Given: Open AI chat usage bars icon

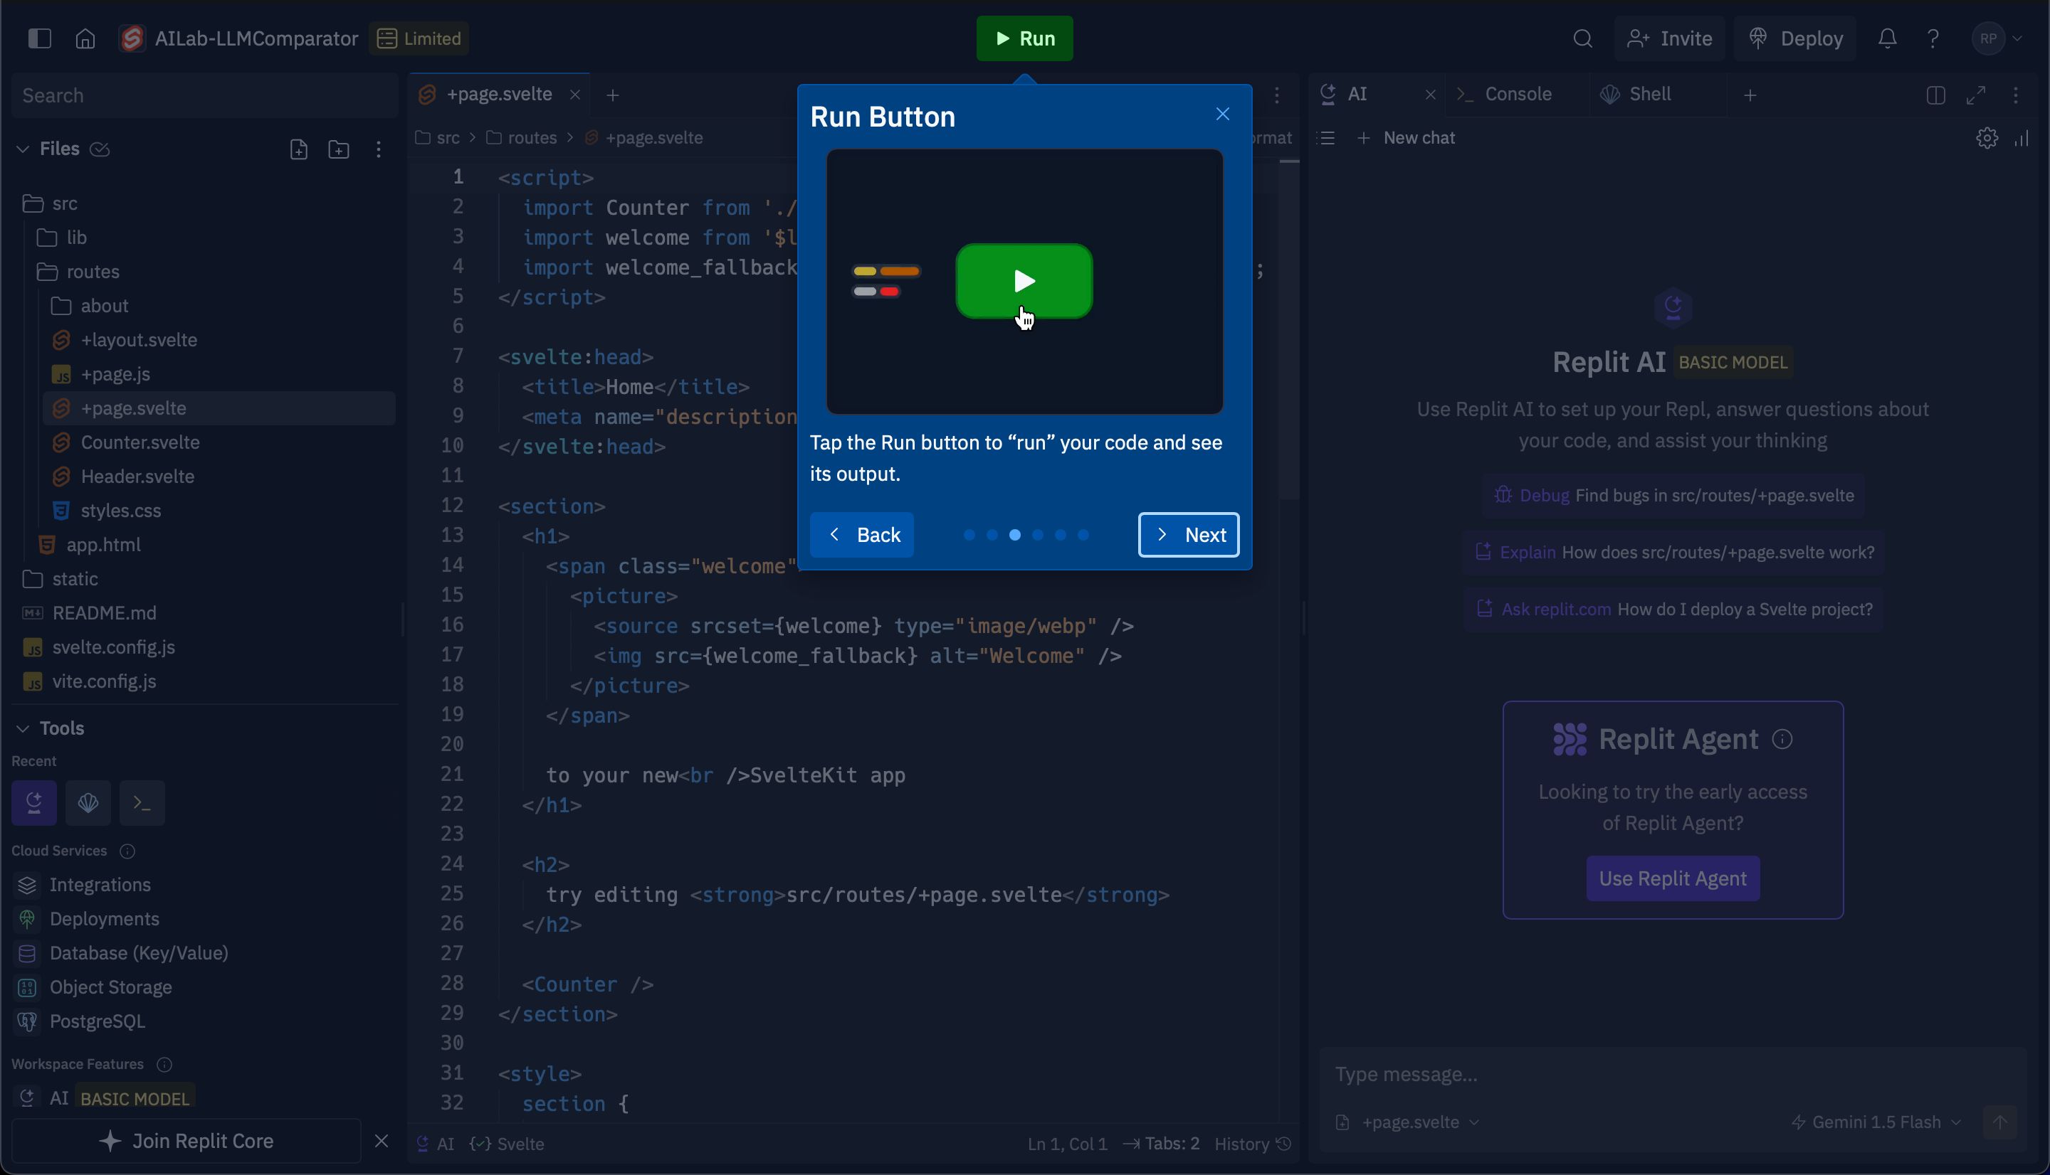Looking at the screenshot, I should point(2021,138).
